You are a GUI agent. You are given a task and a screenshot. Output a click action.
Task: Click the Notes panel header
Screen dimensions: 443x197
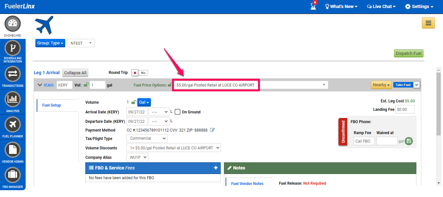pos(320,168)
